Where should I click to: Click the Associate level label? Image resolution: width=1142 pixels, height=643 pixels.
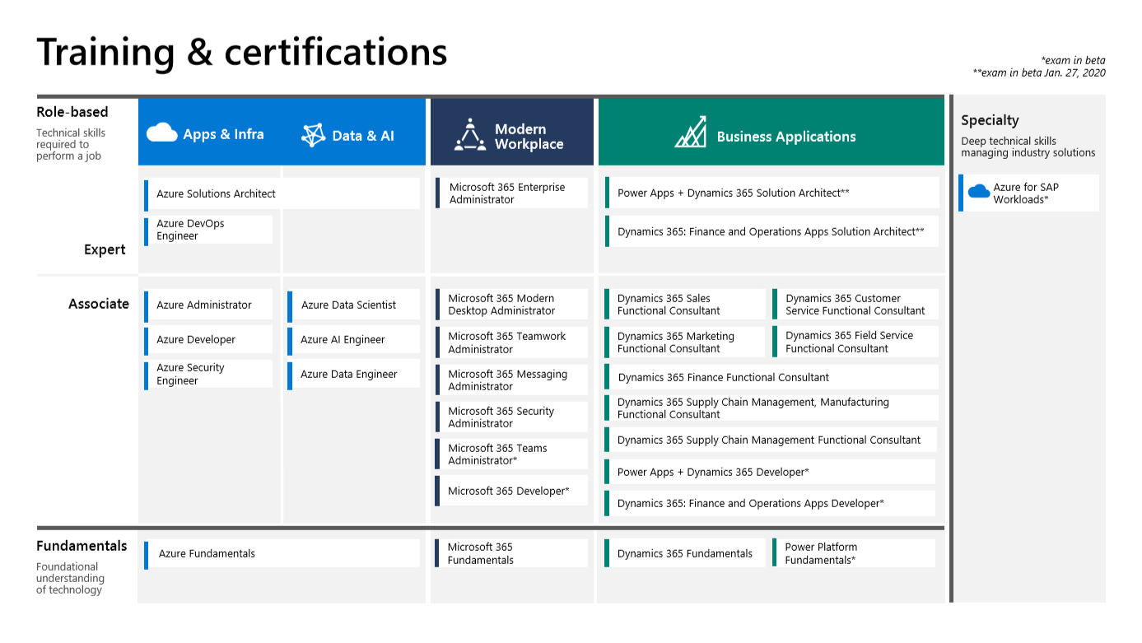coord(99,304)
